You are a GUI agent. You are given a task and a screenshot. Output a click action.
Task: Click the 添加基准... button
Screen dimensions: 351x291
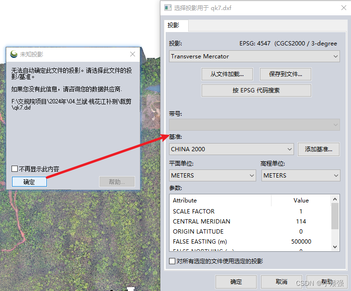pos(318,149)
